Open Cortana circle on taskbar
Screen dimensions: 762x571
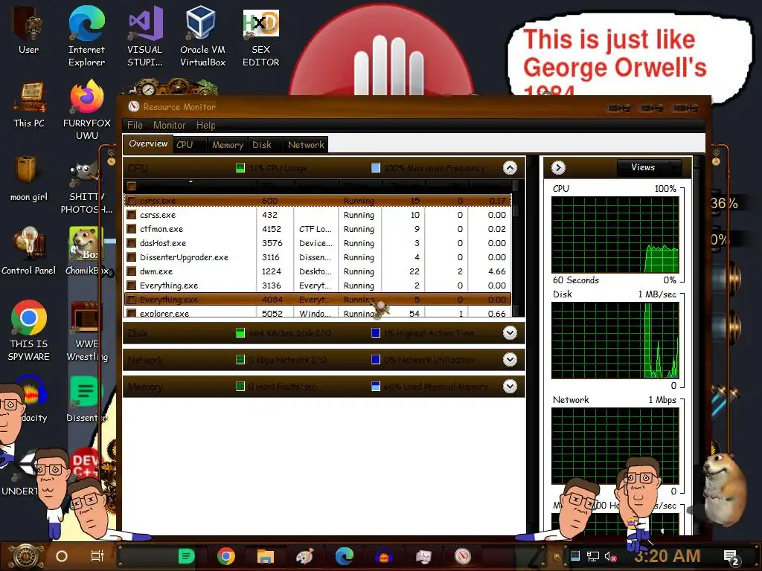click(x=62, y=556)
